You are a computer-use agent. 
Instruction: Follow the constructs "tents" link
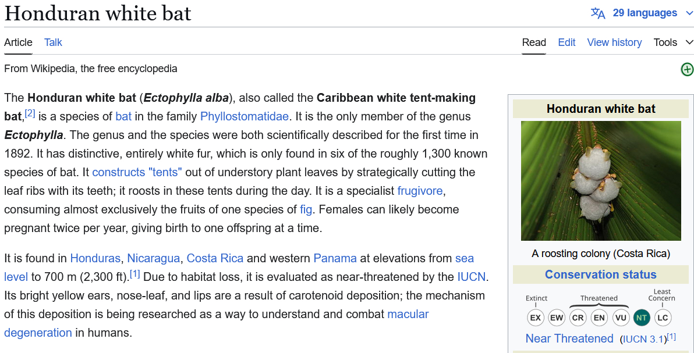click(x=137, y=173)
